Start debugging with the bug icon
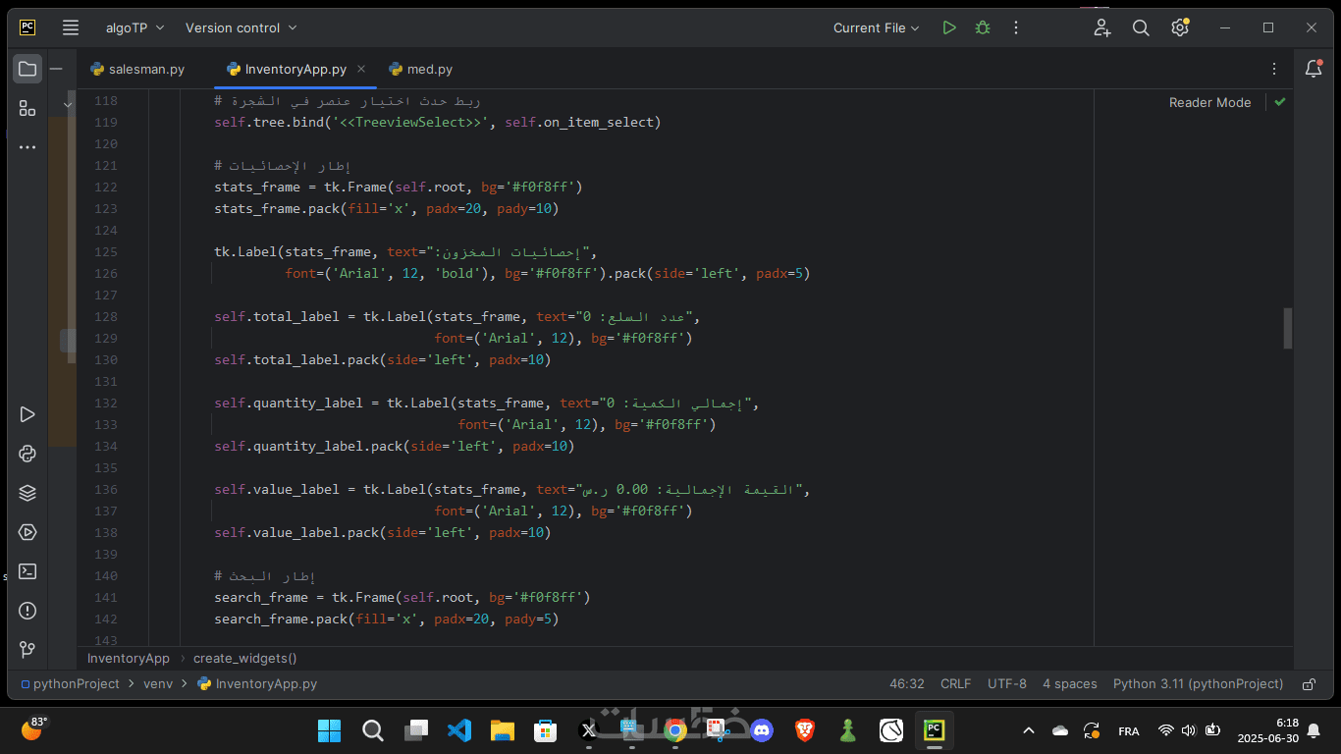The image size is (1341, 754). (x=983, y=27)
